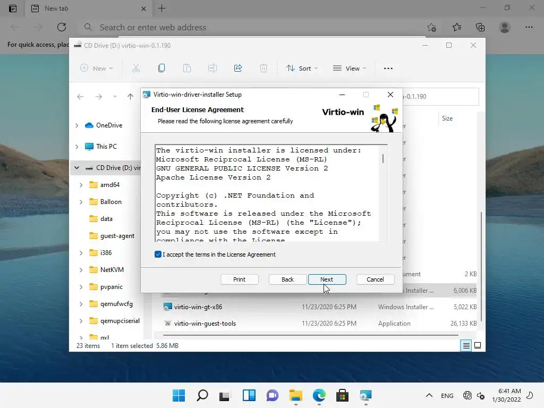Expand the Balloon folder node
Viewport: 544px width, 408px height.
(81, 202)
